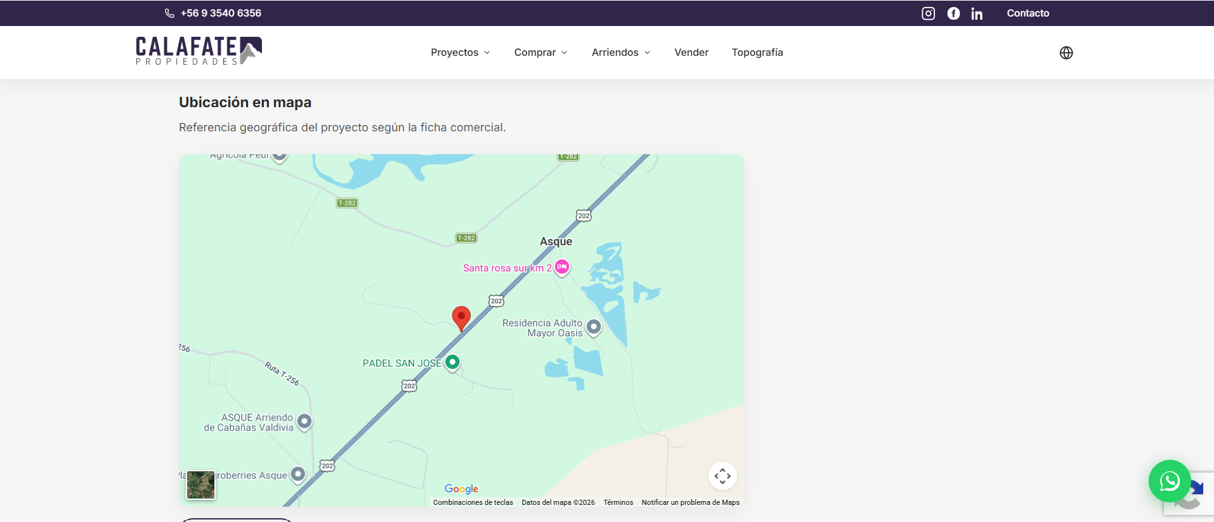Screen dimensions: 1214x522
Task: Open map camera controls button
Action: 722,476
